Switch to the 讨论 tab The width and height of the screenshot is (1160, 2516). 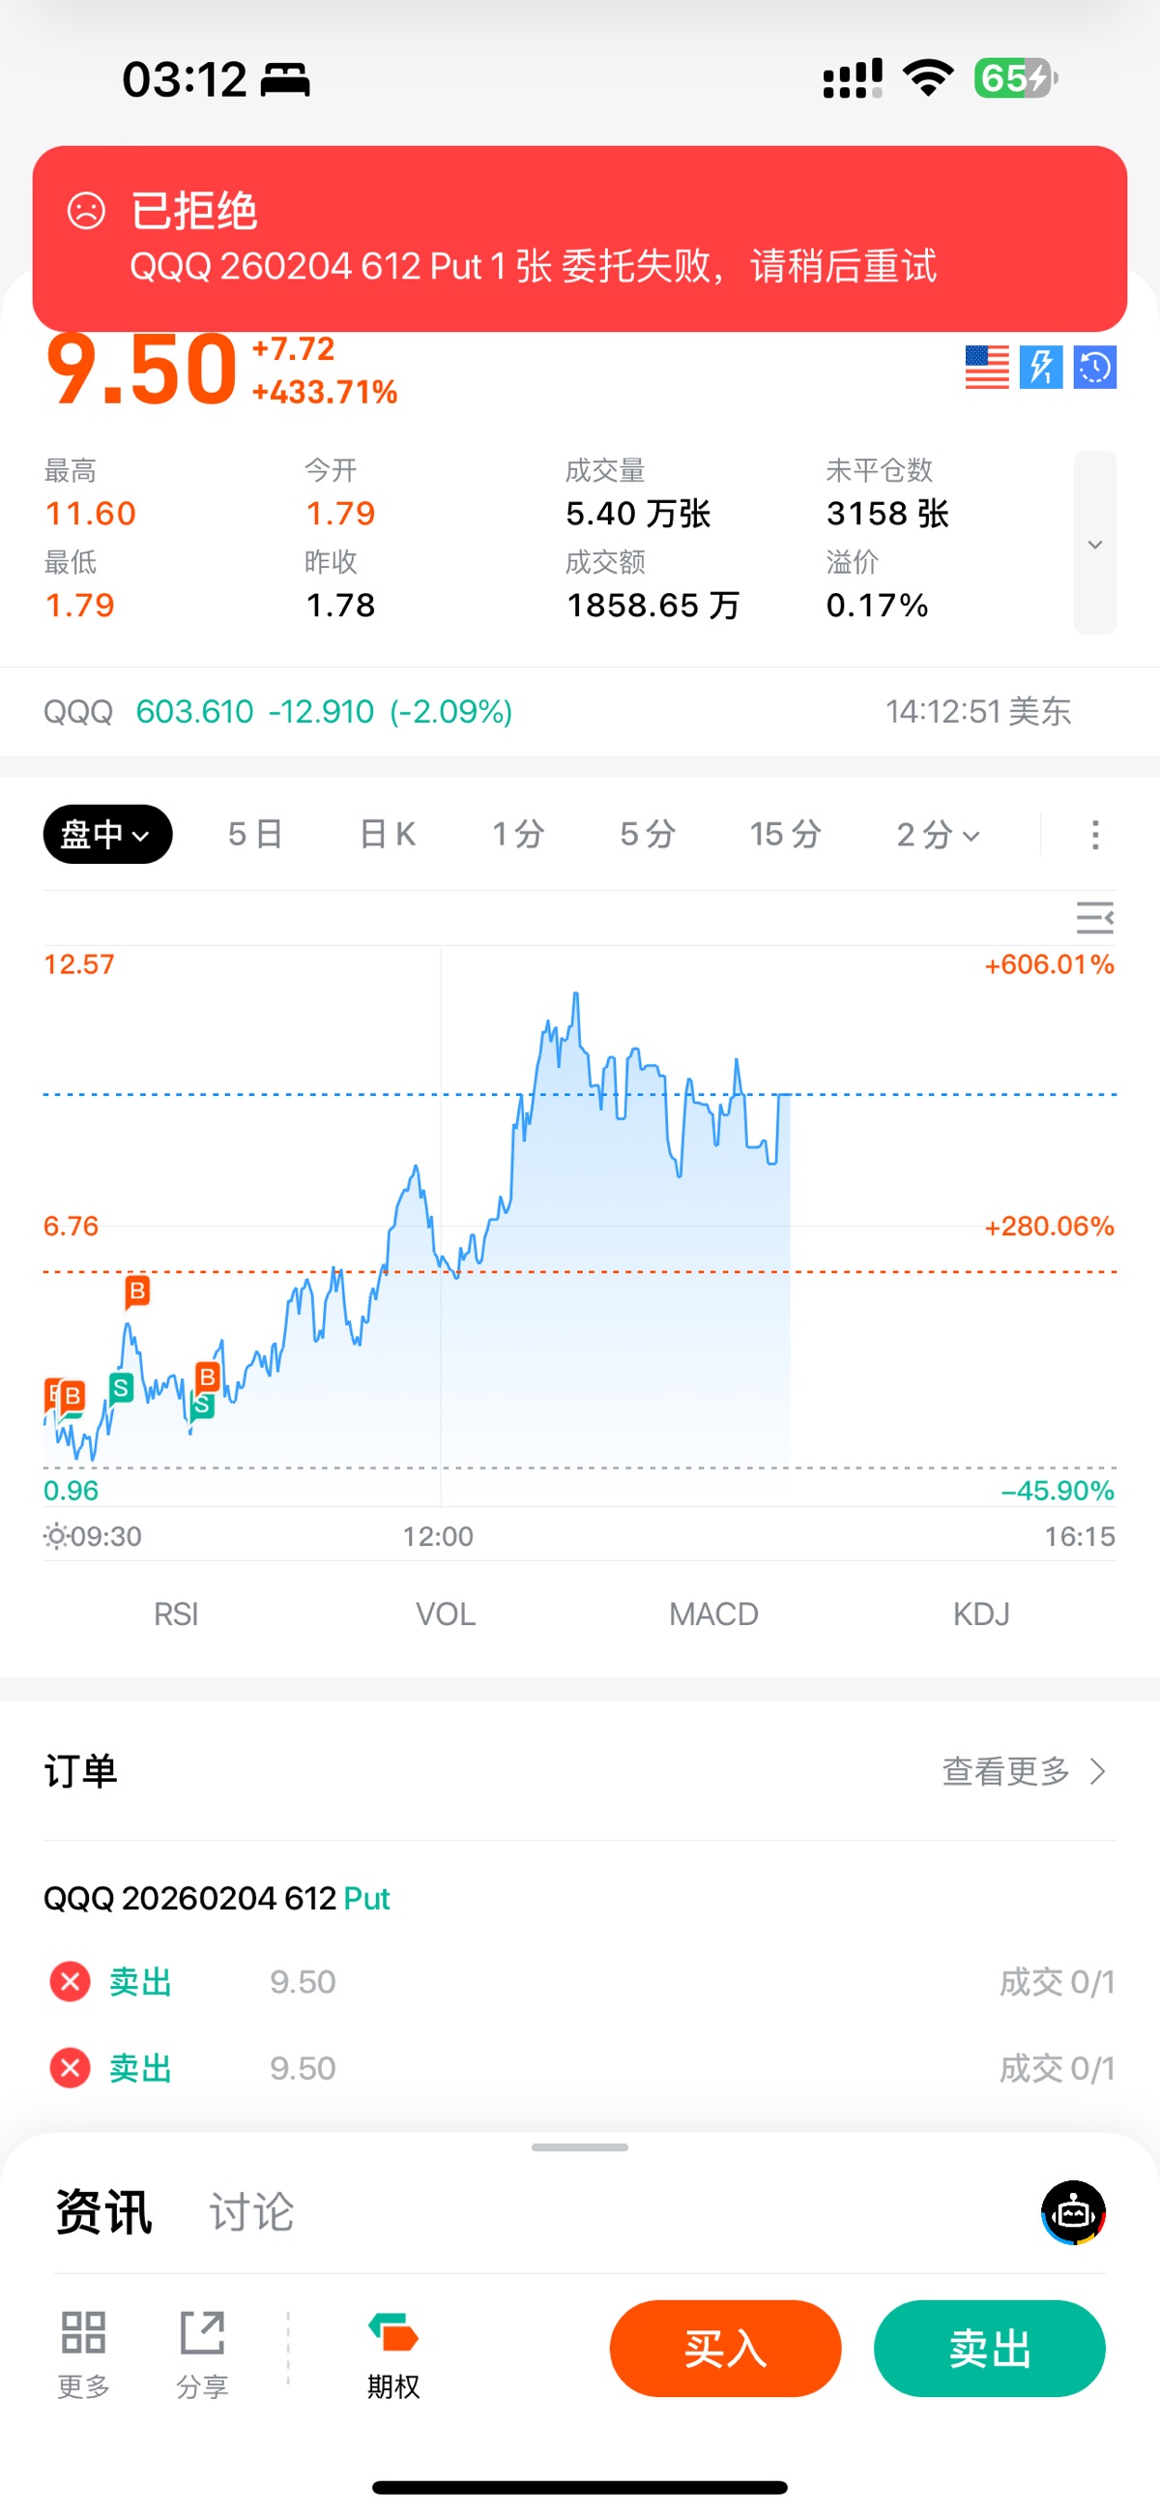pos(252,2212)
